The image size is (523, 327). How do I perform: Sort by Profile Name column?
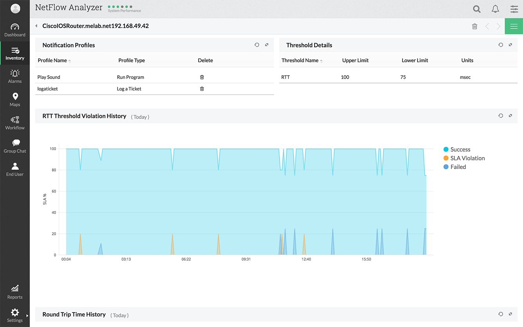[52, 61]
